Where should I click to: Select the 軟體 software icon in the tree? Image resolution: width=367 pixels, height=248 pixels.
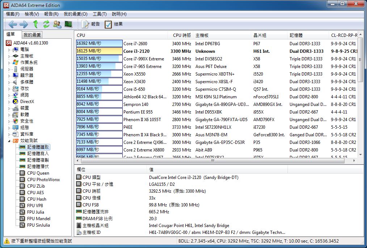point(16,115)
